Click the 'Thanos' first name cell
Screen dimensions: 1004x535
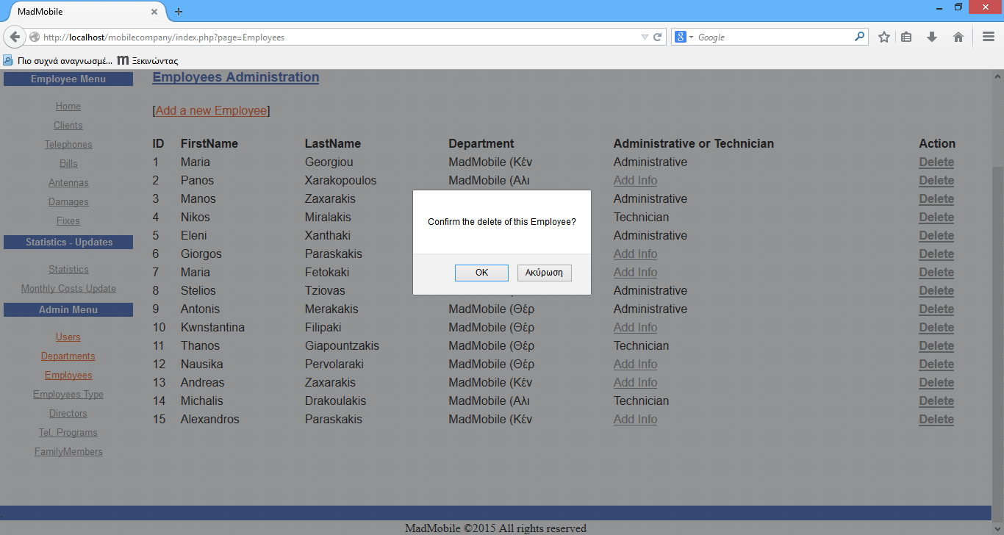tap(200, 346)
